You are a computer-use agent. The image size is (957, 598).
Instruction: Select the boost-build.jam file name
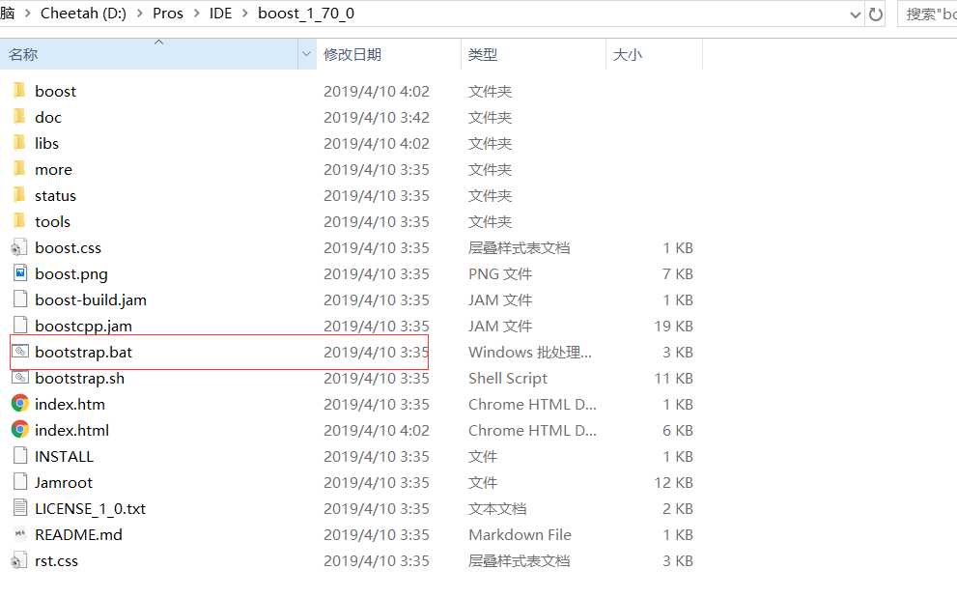point(91,299)
